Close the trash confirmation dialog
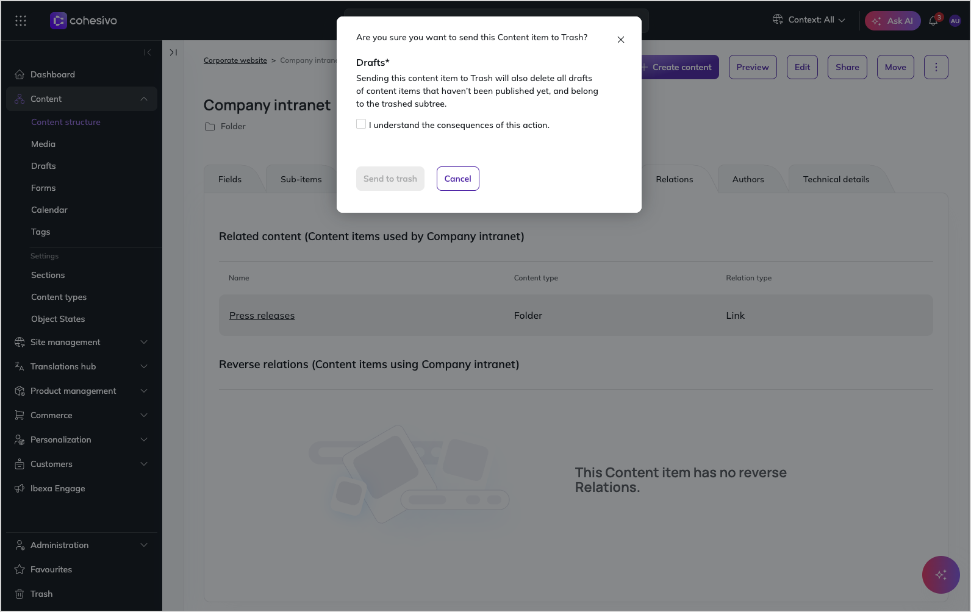 [621, 40]
